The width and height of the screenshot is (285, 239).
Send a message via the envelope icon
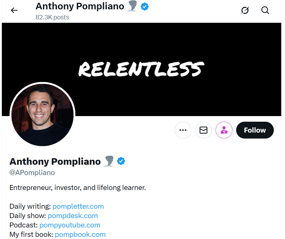[x=203, y=130]
